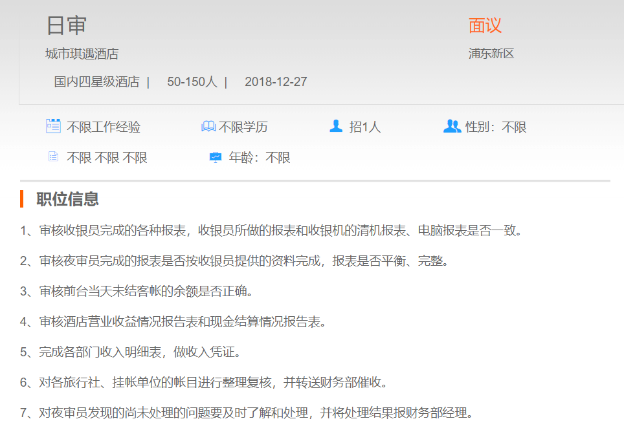Select the 浦东新区 location text

(491, 54)
